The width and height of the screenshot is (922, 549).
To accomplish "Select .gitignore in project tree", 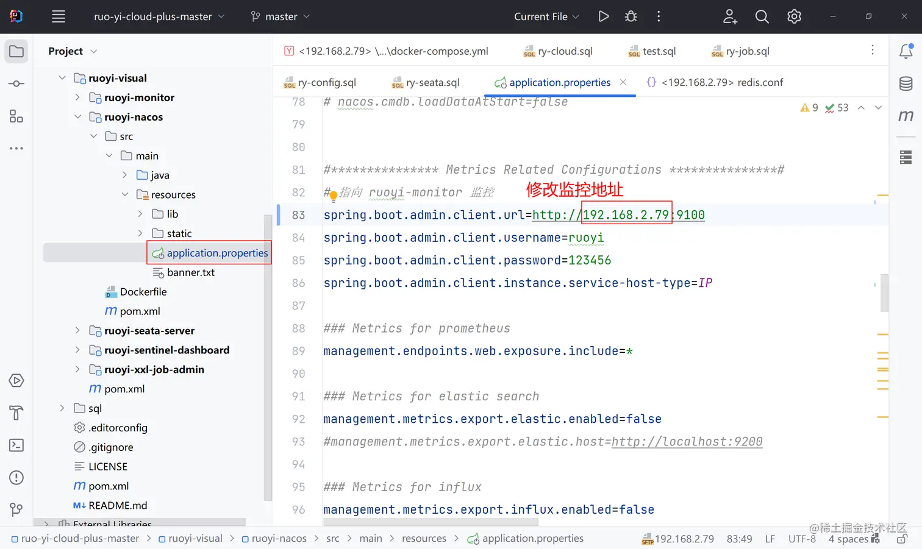I will (x=104, y=447).
